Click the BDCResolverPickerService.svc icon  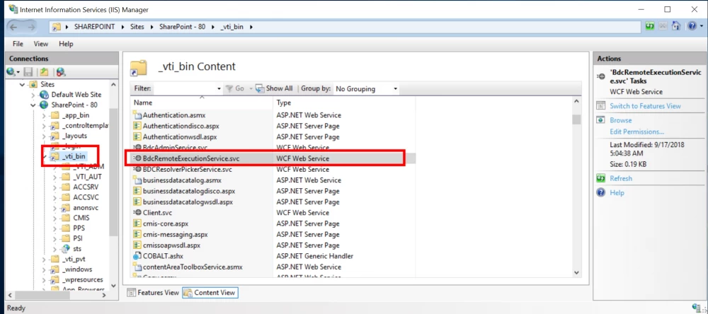click(x=137, y=169)
